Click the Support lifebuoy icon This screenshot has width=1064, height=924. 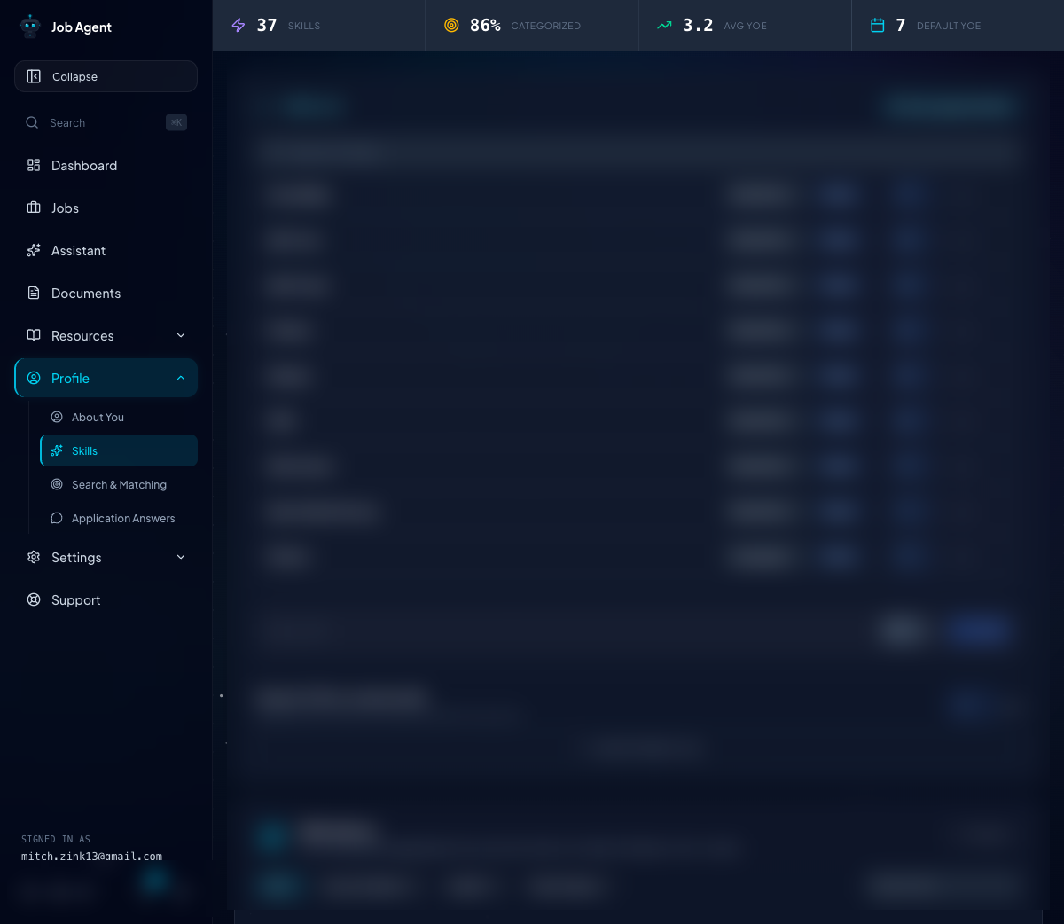click(34, 599)
